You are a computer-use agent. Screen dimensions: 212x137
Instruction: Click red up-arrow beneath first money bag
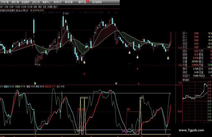click(x=84, y=74)
